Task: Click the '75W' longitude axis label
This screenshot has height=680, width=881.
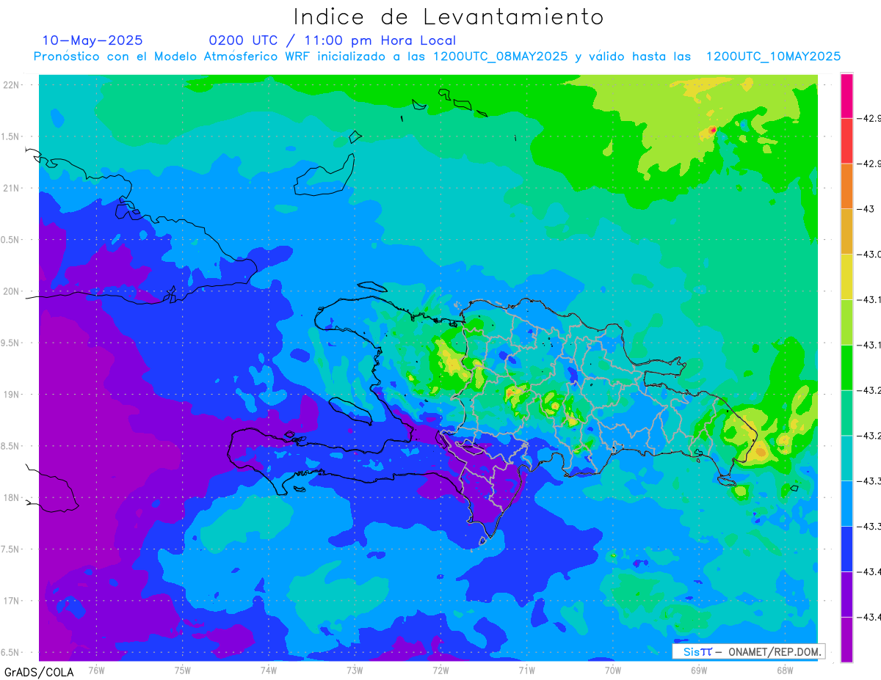Action: click(183, 670)
